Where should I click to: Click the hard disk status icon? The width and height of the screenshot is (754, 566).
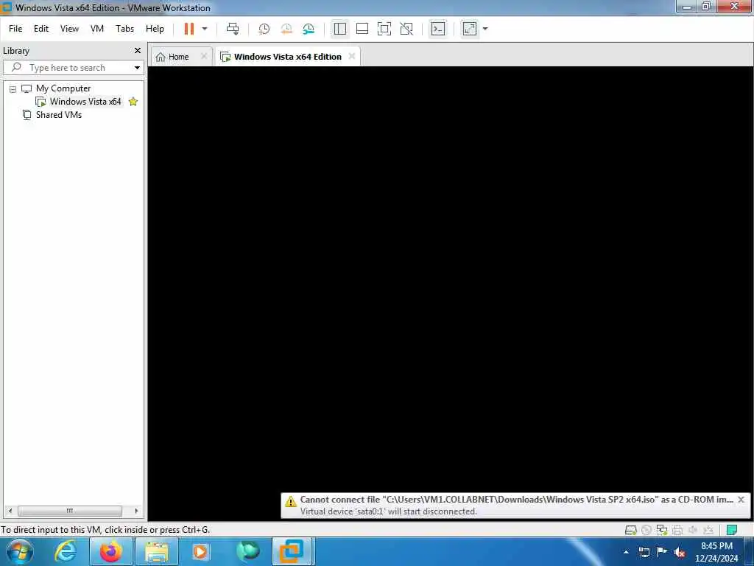click(x=631, y=530)
